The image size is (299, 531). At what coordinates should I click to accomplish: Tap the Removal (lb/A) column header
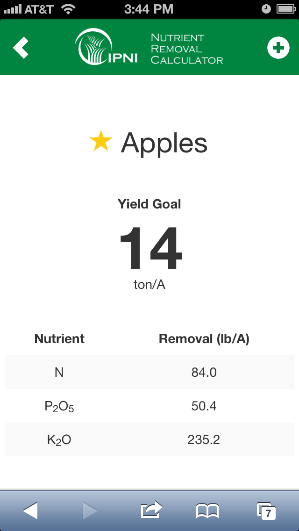point(204,338)
